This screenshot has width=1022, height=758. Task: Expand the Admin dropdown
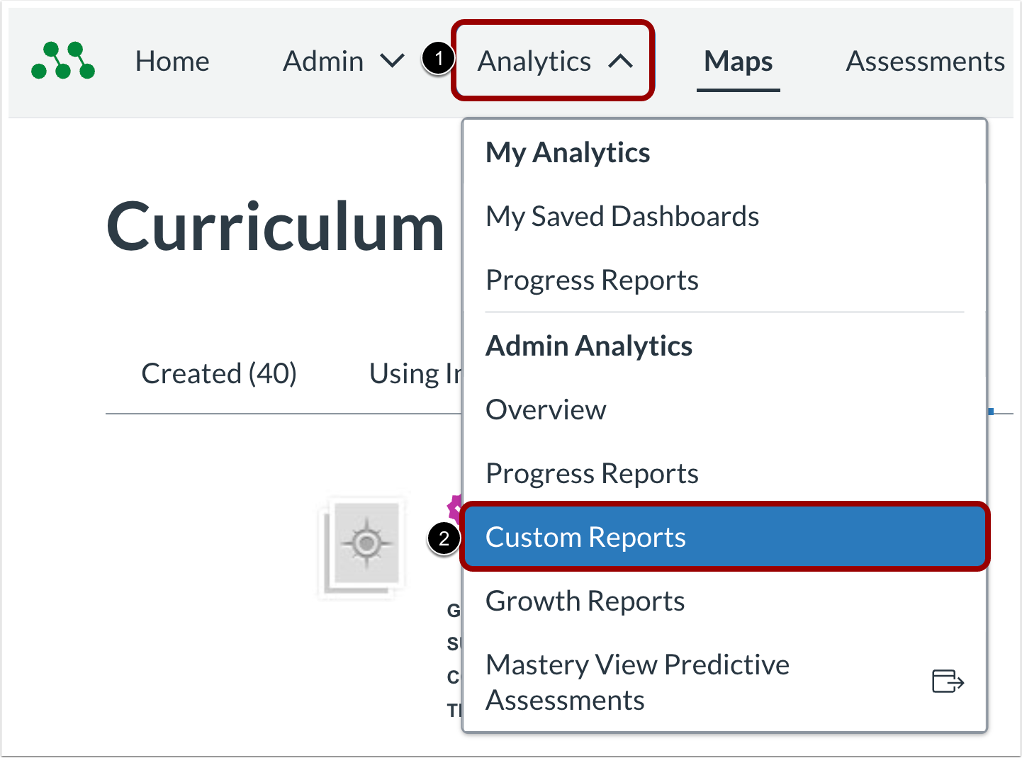pyautogui.click(x=393, y=62)
